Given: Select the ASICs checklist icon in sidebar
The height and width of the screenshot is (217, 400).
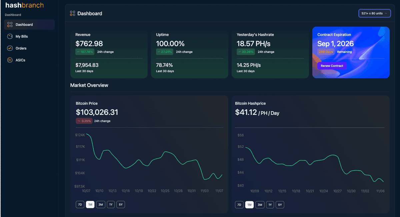Looking at the screenshot, I should point(9,60).
